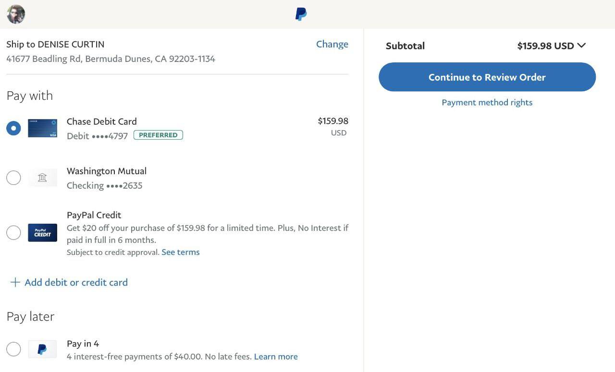Click the Pay in 4 PayPal icon
615x372 pixels.
[x=42, y=349]
